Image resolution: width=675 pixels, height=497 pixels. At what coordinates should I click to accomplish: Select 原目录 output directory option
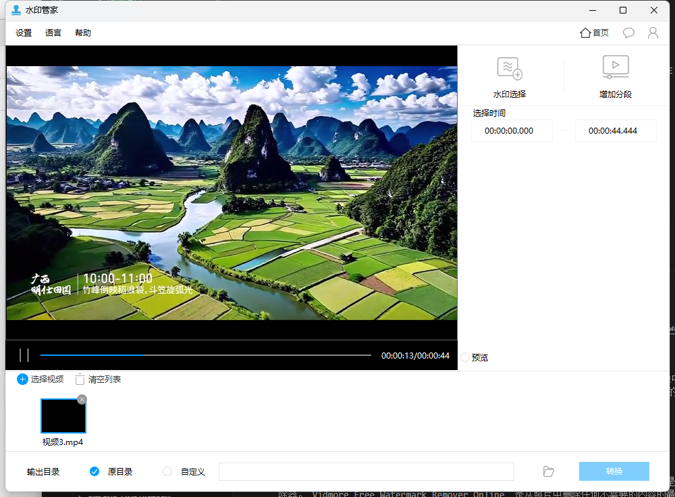coord(94,471)
